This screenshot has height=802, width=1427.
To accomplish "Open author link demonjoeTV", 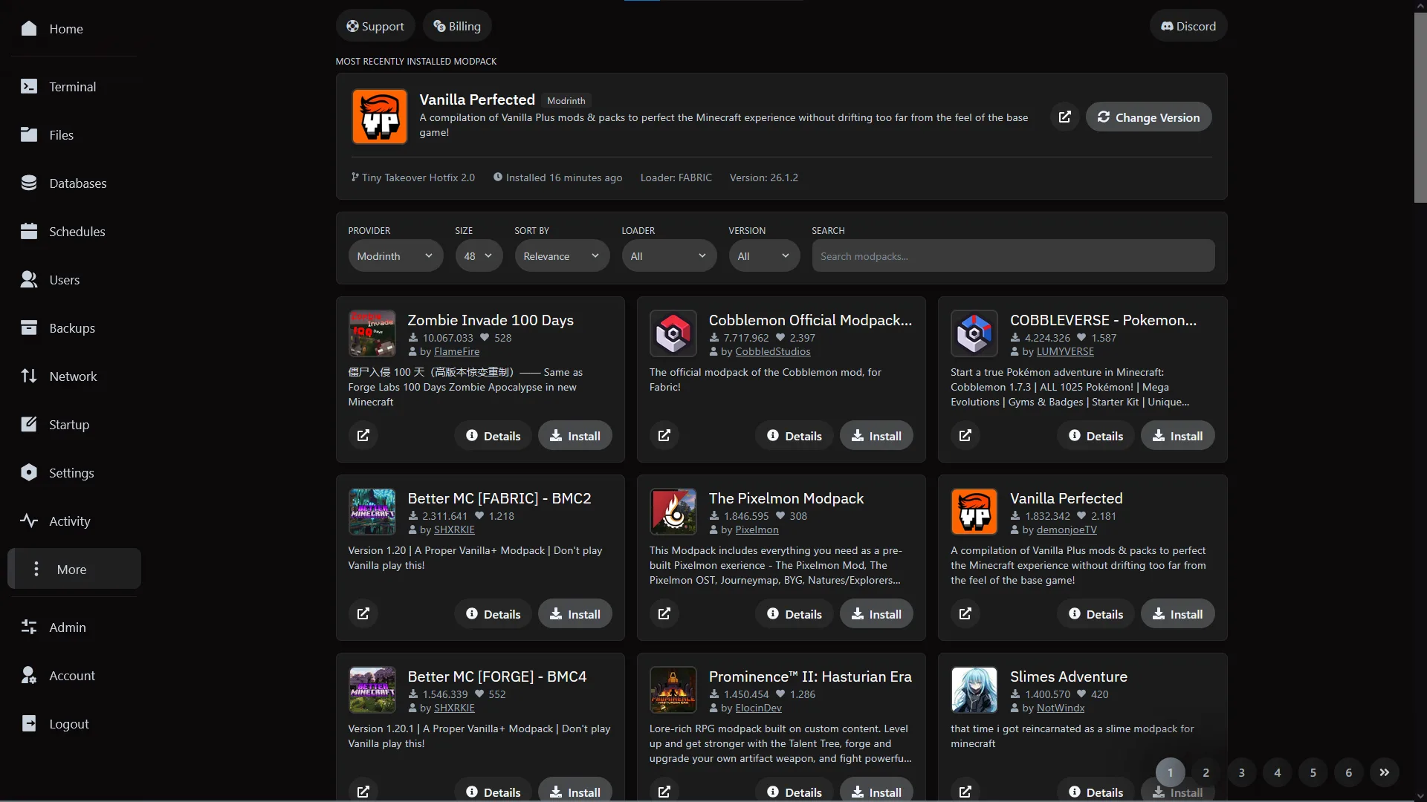I will 1067,529.
